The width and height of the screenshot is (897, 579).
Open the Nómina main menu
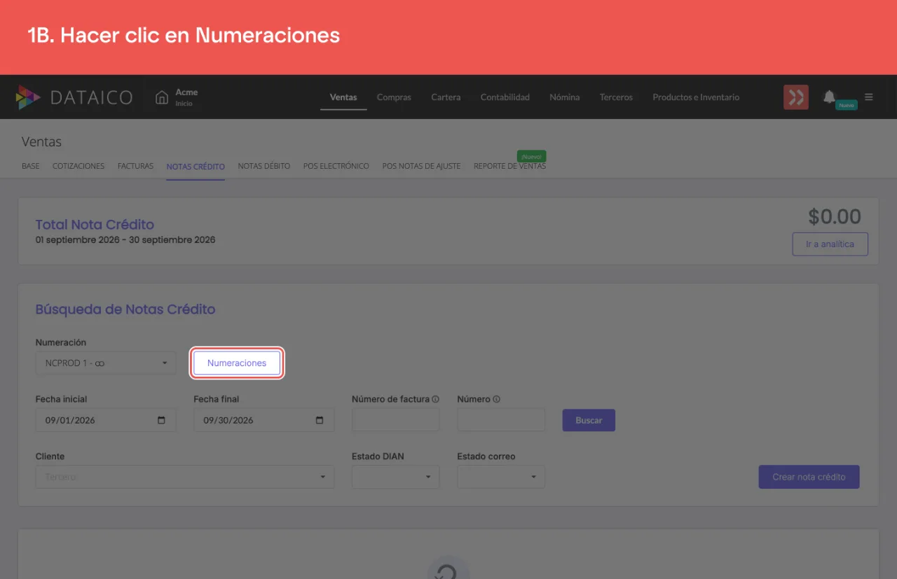(565, 97)
